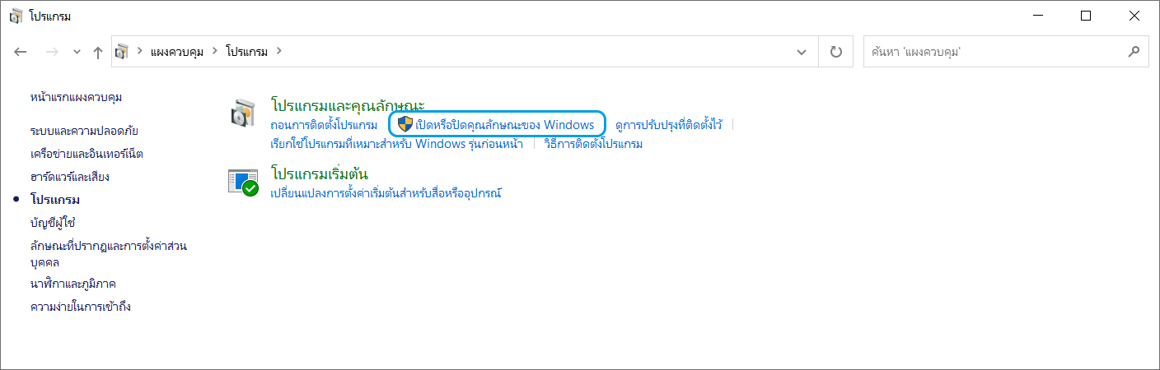
Task: Minimize the โปรแกรม window
Action: (1037, 16)
